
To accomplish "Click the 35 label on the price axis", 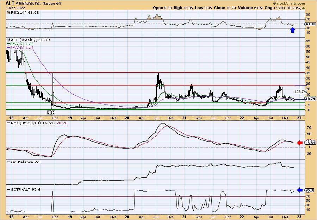I will (x=308, y=73).
